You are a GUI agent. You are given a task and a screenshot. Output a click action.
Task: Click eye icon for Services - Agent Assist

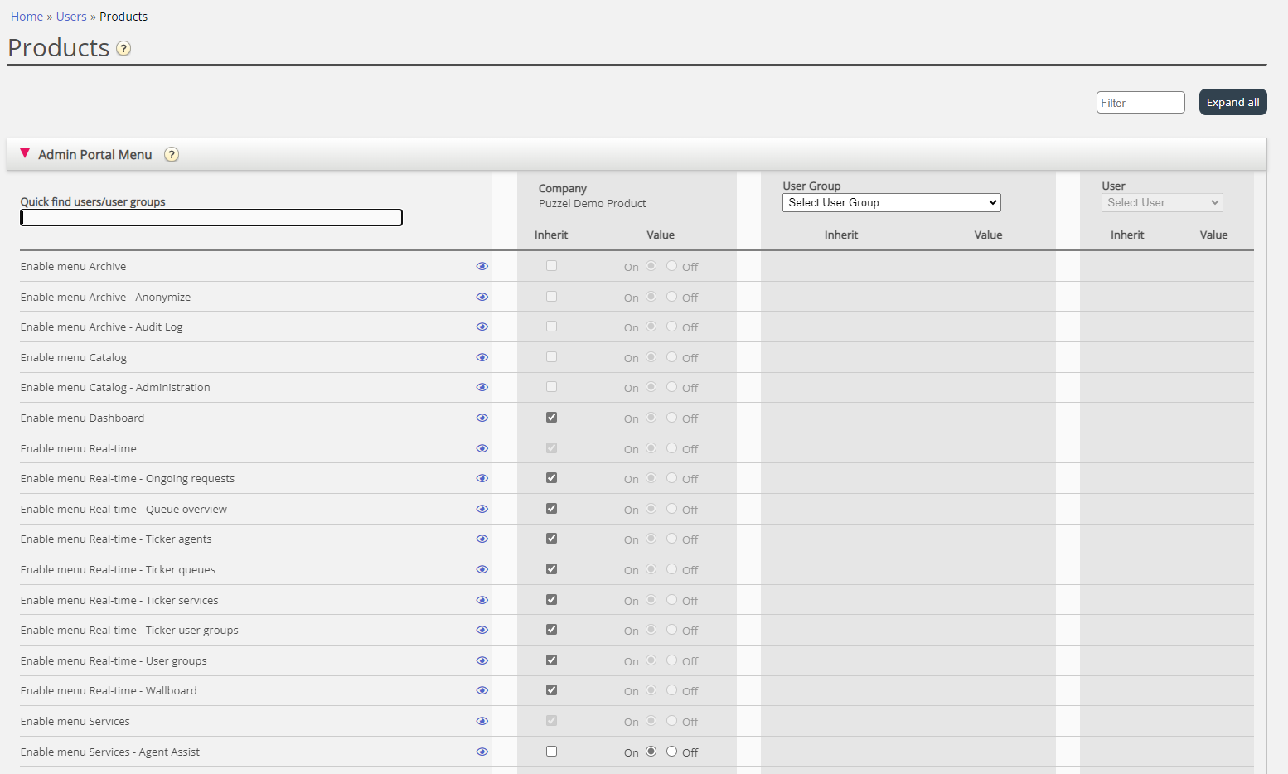pos(482,752)
